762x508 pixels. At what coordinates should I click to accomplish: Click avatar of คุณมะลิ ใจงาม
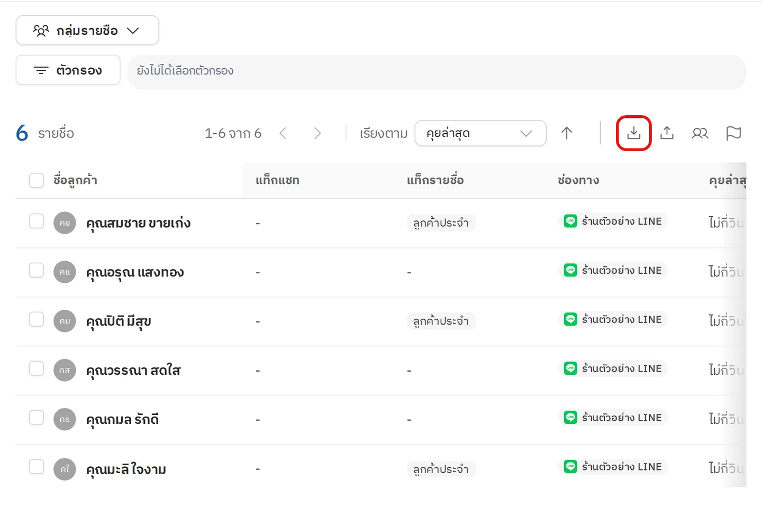[65, 469]
